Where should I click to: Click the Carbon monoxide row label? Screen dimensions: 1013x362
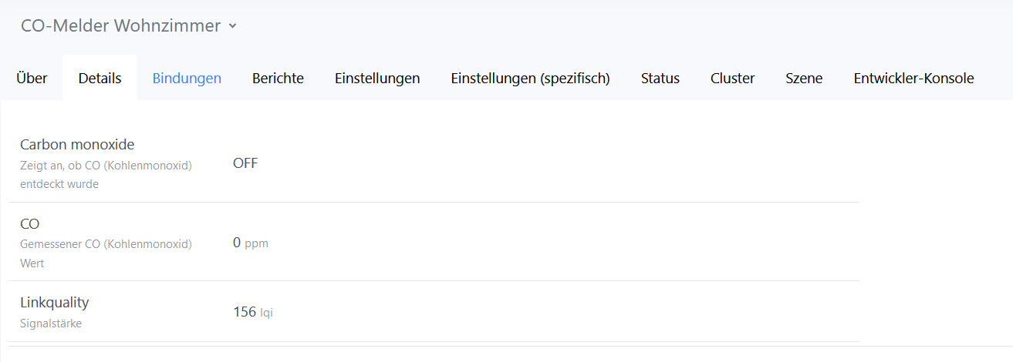coord(77,144)
